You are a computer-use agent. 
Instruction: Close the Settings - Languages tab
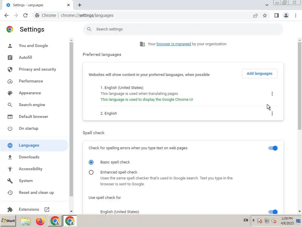coord(68,5)
